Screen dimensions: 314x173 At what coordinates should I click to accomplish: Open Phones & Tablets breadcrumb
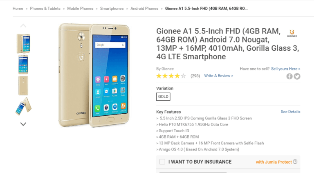pos(45,9)
